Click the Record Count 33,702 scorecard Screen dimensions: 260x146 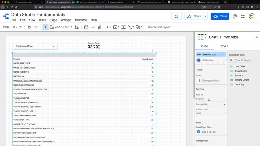(94, 45)
